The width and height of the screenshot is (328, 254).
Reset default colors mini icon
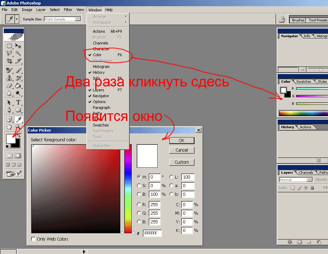click(8, 146)
